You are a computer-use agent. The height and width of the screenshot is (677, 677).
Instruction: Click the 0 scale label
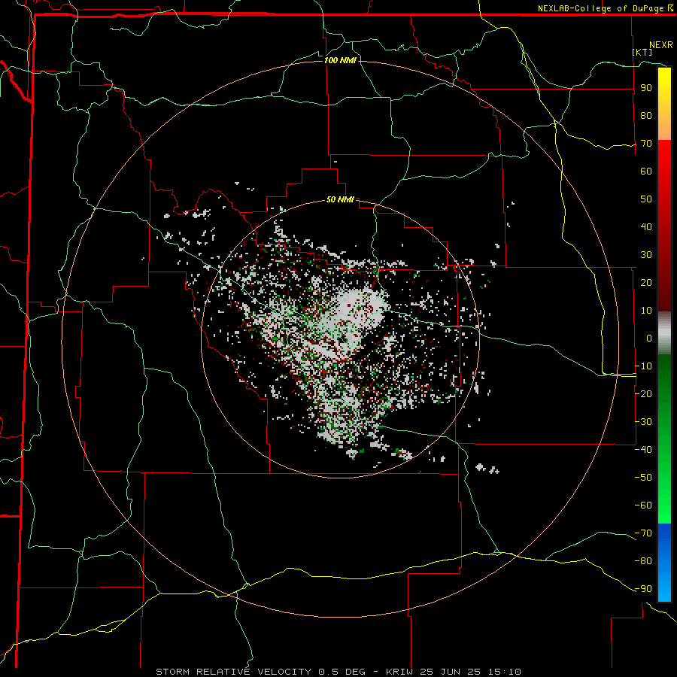pos(649,338)
